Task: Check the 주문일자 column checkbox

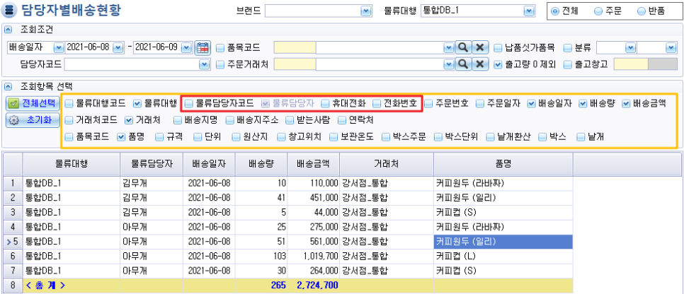Action: click(x=480, y=103)
